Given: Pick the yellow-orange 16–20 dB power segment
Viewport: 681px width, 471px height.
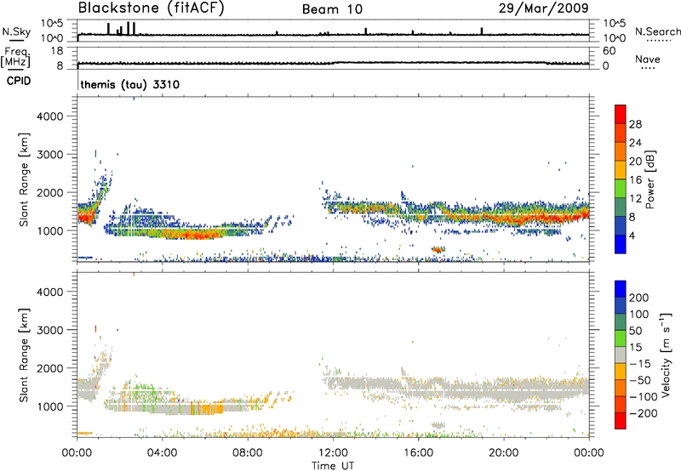Looking at the screenshot, I should coord(621,170).
